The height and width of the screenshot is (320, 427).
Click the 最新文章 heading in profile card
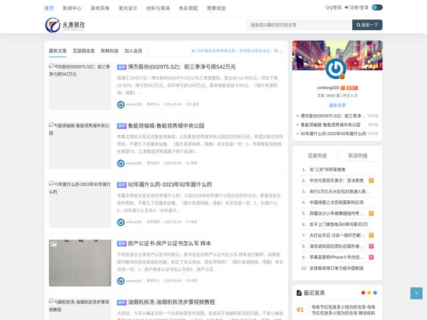[337, 105]
